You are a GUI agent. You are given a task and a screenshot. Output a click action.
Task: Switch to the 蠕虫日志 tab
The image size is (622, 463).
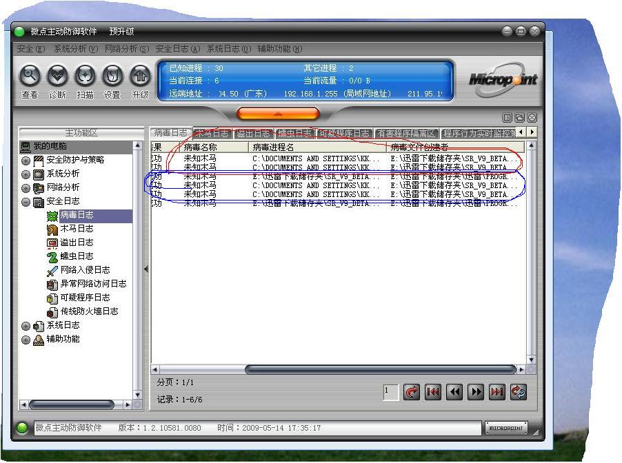click(x=294, y=133)
